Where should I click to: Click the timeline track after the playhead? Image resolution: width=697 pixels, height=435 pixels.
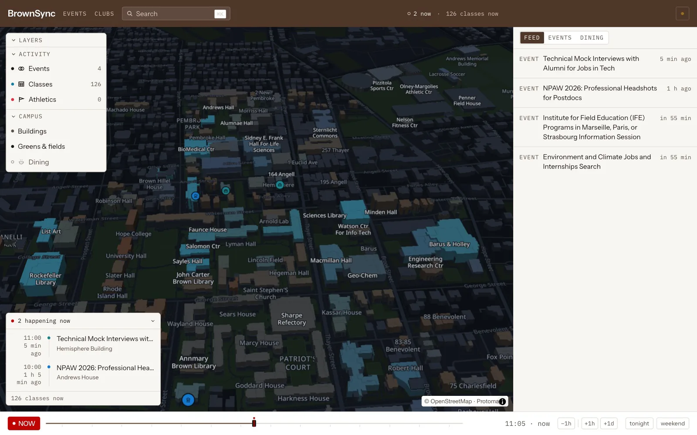pyautogui.click(x=359, y=423)
